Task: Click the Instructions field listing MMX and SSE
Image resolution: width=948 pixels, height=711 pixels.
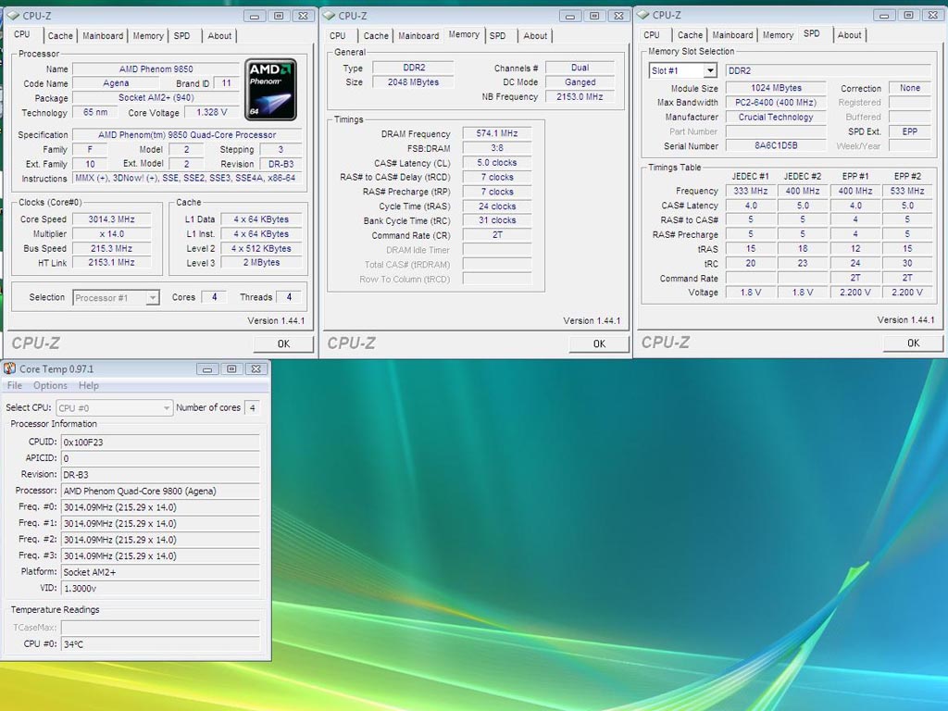Action: [x=187, y=179]
